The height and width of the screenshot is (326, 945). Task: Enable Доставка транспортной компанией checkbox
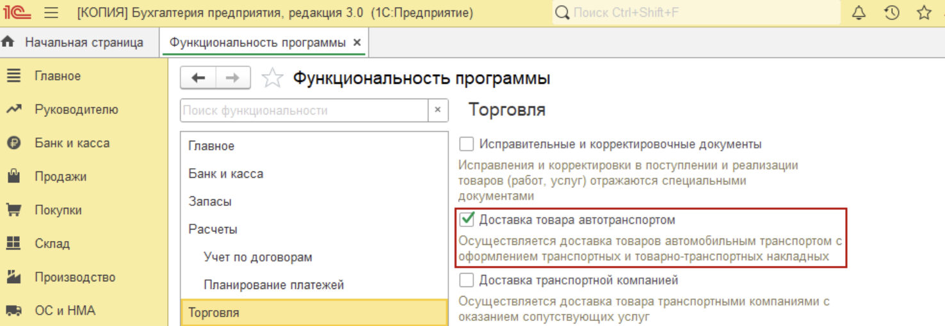pos(467,280)
